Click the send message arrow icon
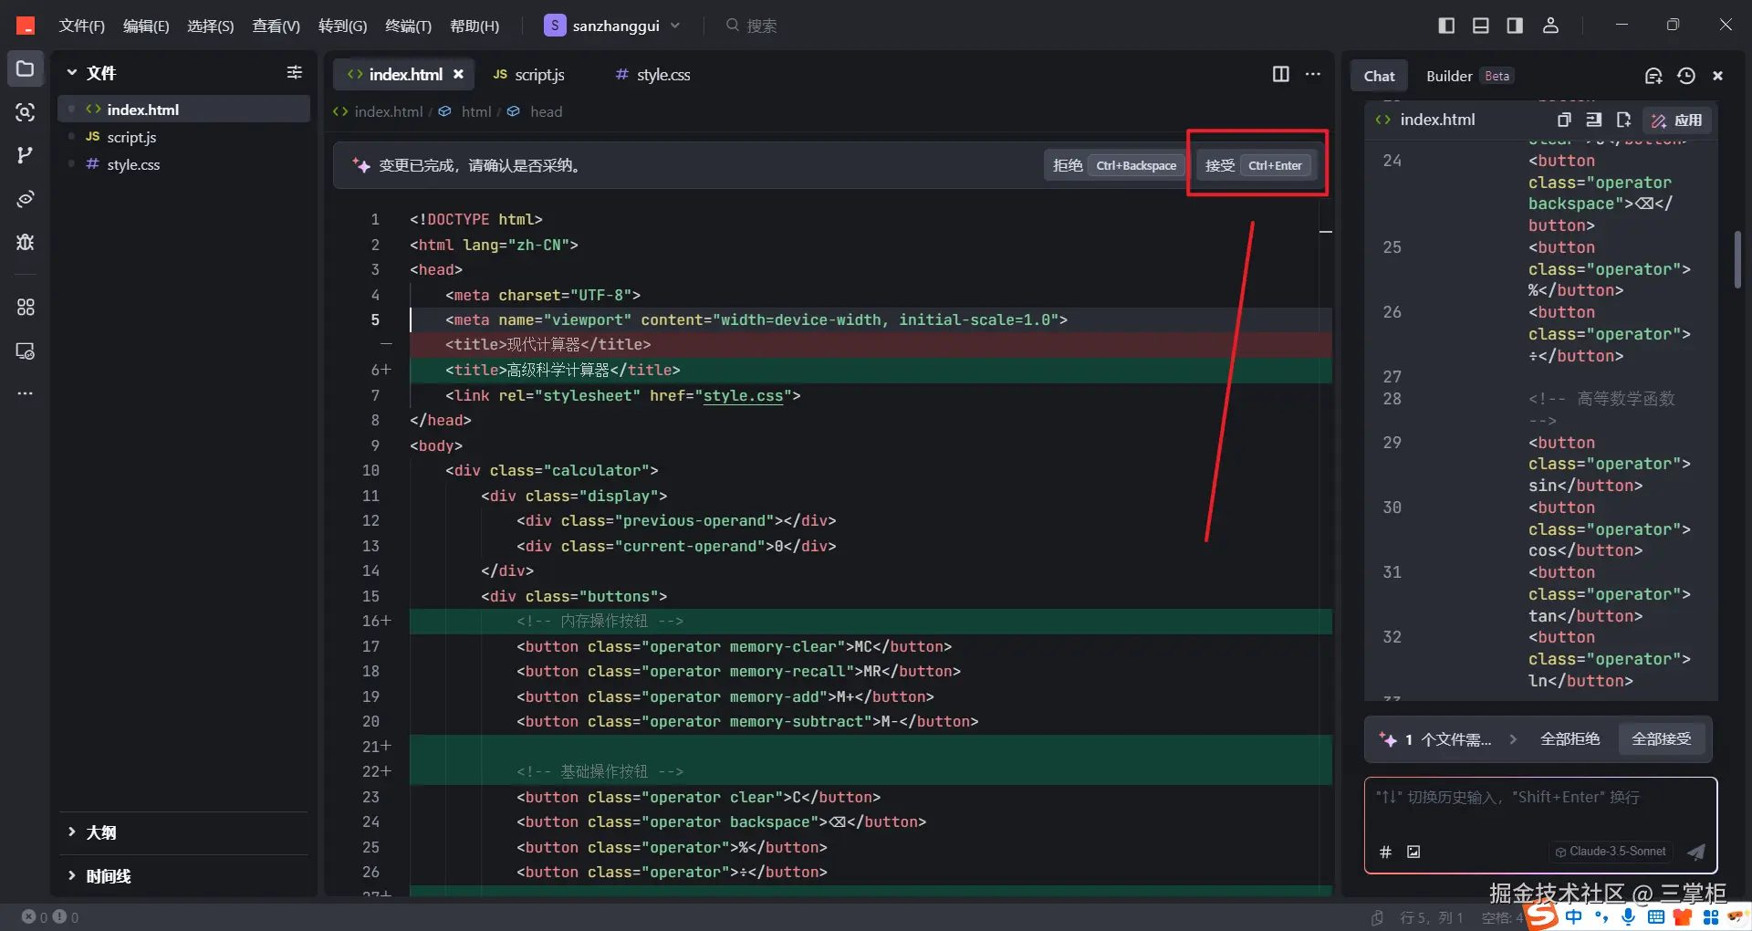 (x=1695, y=852)
